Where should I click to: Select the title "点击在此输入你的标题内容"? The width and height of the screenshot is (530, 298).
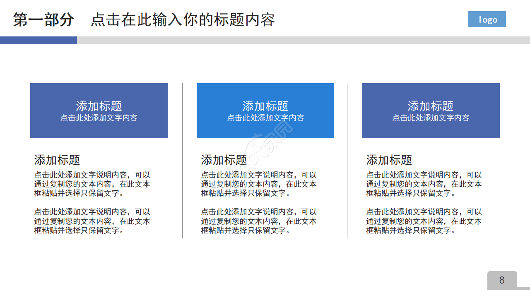click(183, 19)
